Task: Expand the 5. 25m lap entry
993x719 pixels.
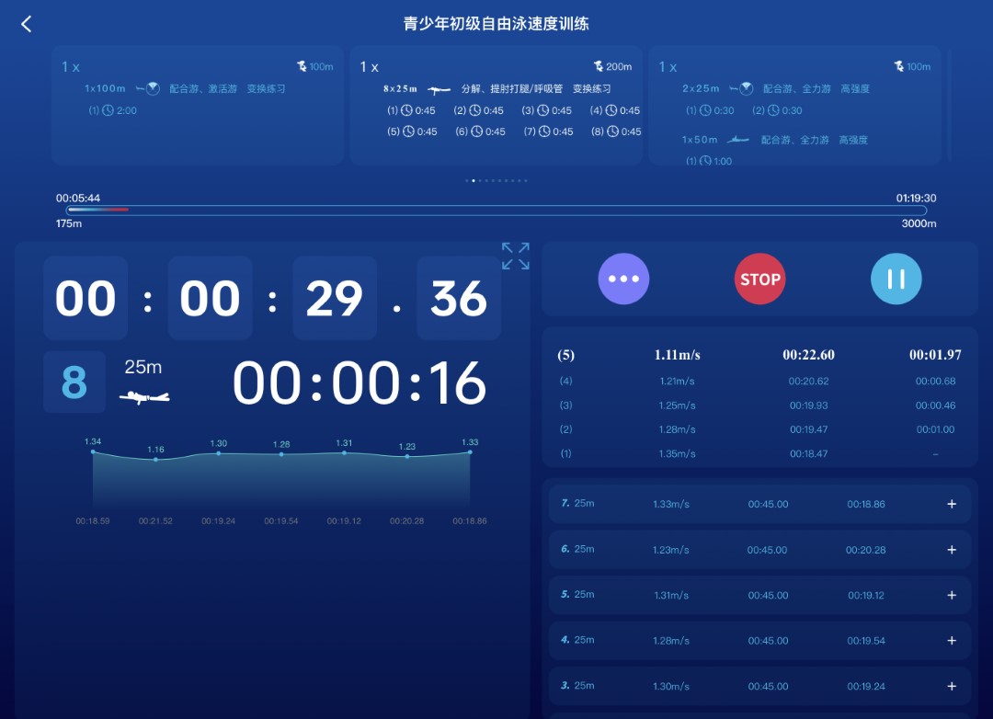Action: 952,595
